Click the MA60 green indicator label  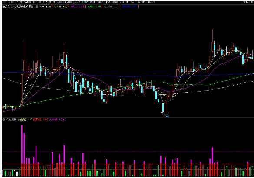click(94, 7)
